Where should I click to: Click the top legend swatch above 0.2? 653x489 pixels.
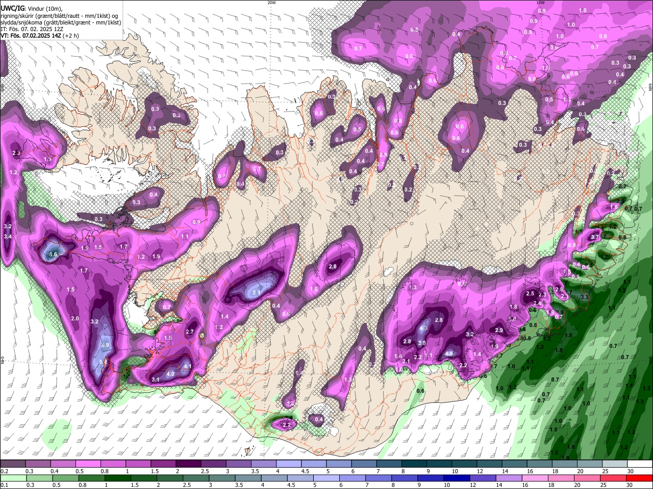[13, 464]
